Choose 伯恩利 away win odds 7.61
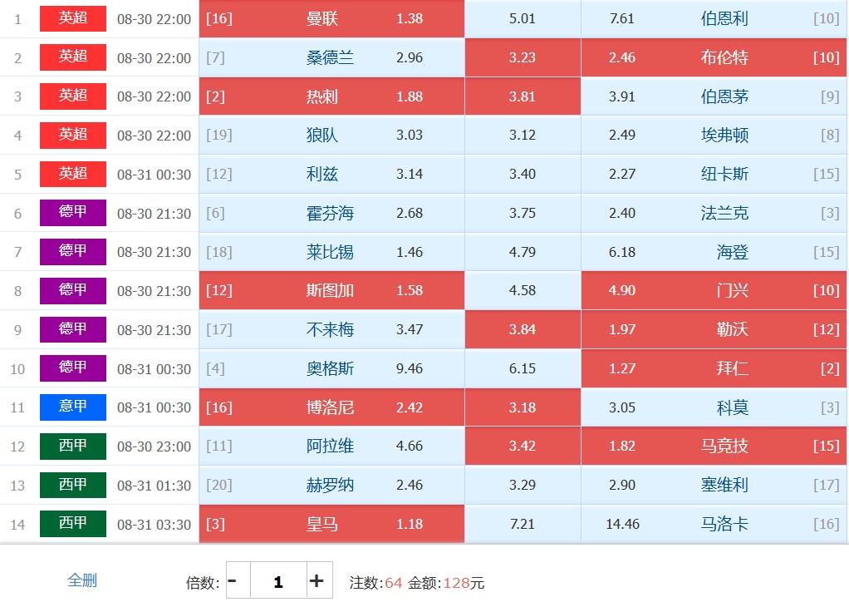The image size is (849, 602). pyautogui.click(x=714, y=18)
